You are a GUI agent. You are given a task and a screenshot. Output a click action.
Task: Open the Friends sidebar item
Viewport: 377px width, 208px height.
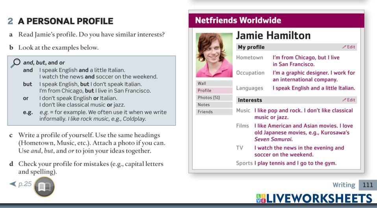click(x=205, y=111)
